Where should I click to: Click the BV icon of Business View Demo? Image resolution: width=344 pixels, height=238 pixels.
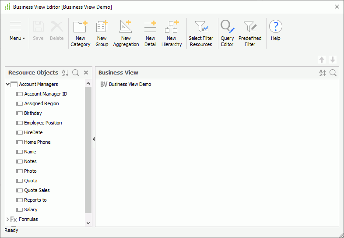(104, 84)
